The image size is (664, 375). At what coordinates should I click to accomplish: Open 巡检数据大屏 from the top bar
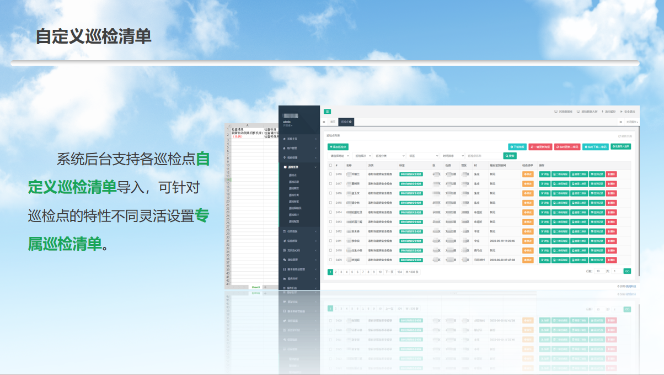[x=587, y=112]
